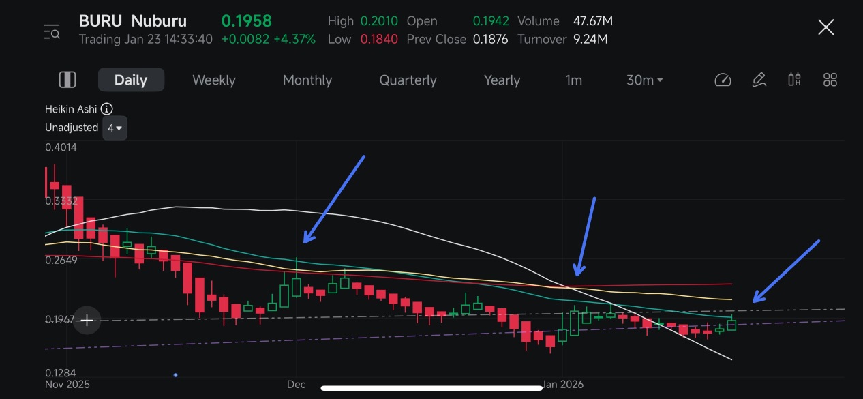Click the chart horizontal scroll bar
This screenshot has width=863, height=399.
[x=431, y=388]
